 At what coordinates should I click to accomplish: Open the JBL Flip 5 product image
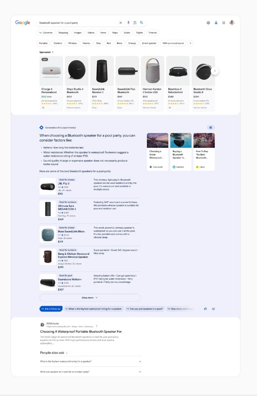[47, 187]
